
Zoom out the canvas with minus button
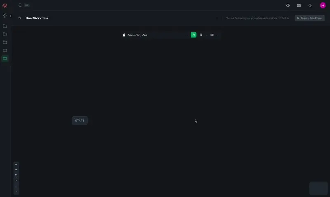point(16,170)
